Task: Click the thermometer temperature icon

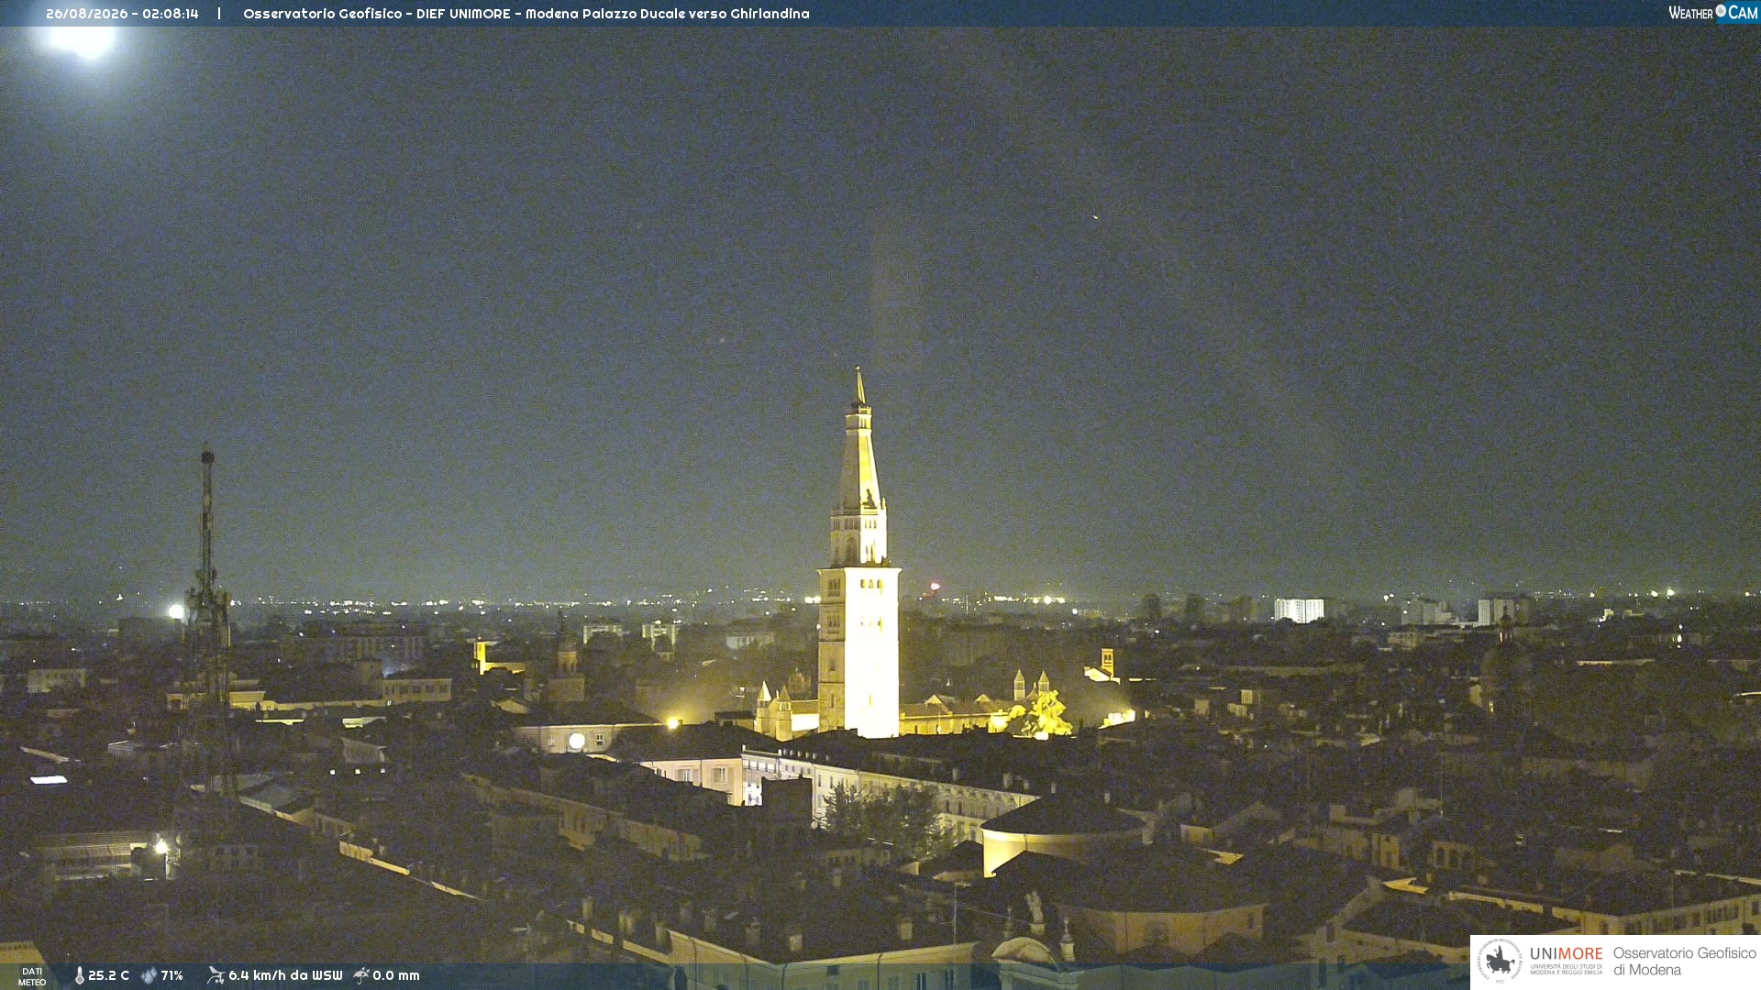Action: (79, 976)
